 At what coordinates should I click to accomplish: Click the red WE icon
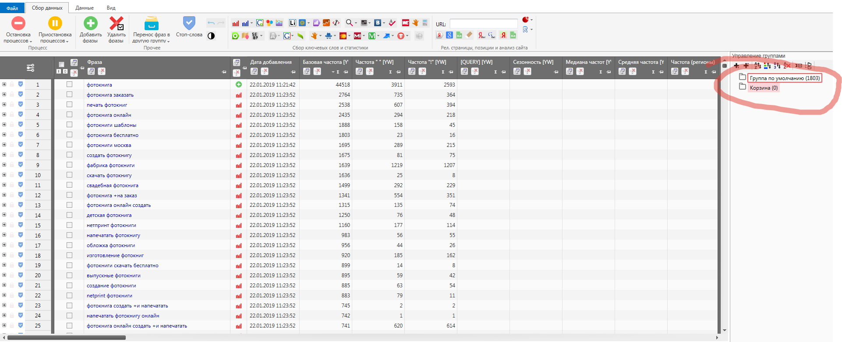pyautogui.click(x=406, y=23)
